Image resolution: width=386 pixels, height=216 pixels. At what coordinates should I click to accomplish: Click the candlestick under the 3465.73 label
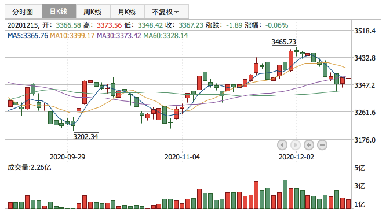tap(297, 51)
